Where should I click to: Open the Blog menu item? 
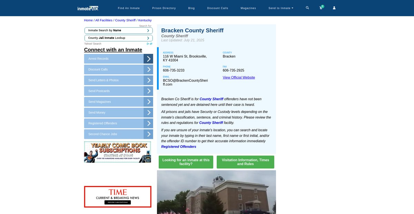coord(191,8)
